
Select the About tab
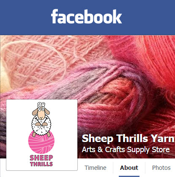click(x=129, y=168)
